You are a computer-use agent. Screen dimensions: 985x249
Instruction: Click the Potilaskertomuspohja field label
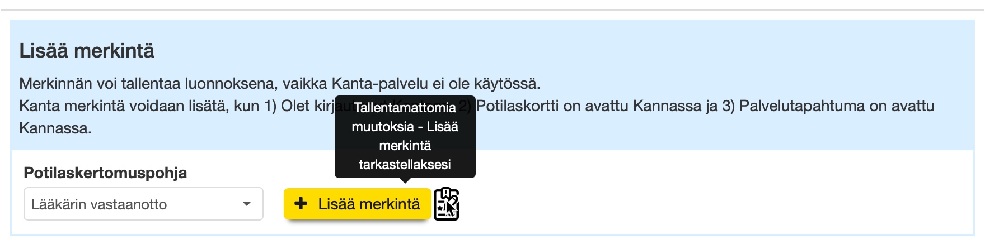pos(105,173)
